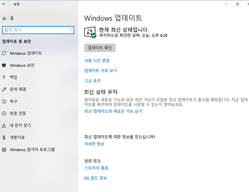Screen dimensions: 249x192
Task: Click the home house icon in the sidebar
Action: (4, 18)
